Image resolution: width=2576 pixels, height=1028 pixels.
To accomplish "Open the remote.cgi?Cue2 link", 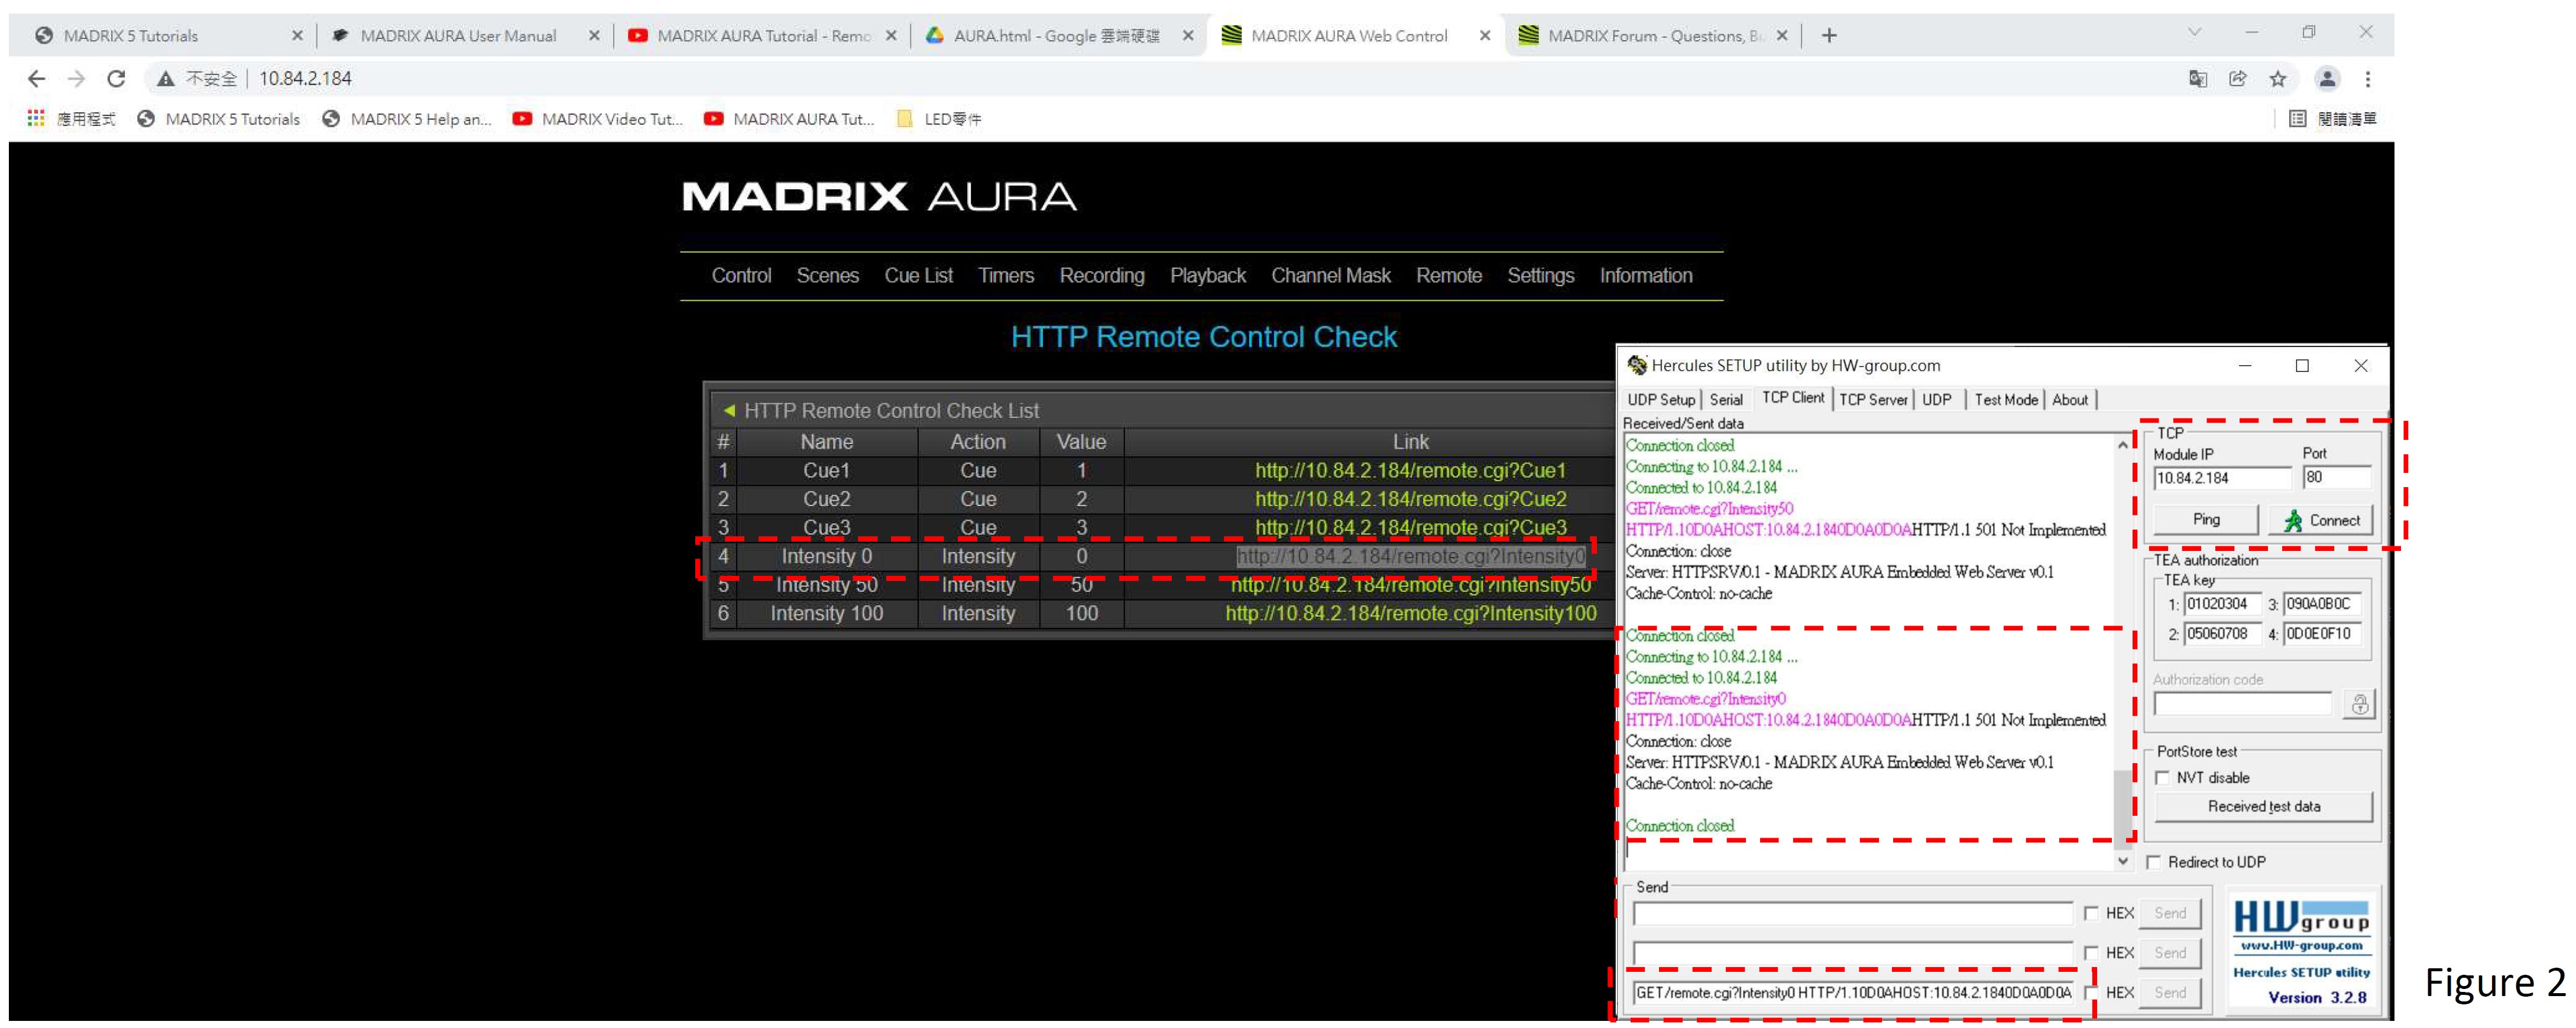I will pos(1410,499).
